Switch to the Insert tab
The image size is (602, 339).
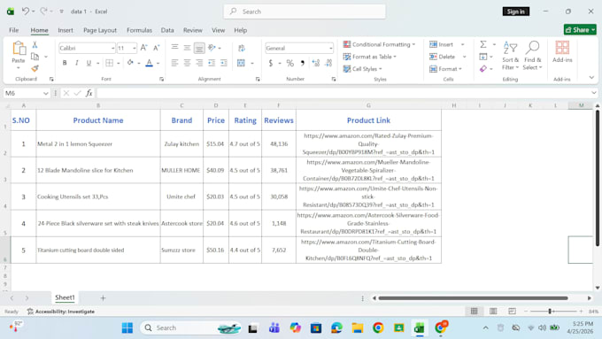[x=66, y=30]
